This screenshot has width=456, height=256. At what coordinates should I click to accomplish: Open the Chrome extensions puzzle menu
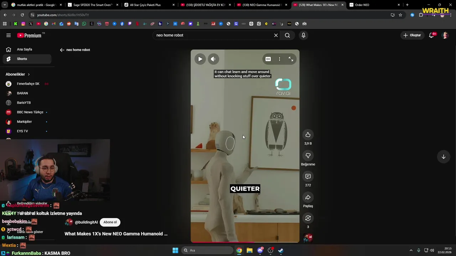pos(421,15)
